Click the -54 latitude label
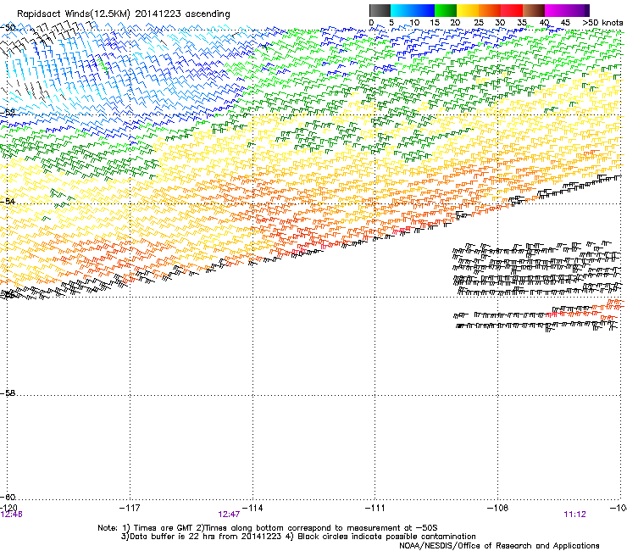Image resolution: width=627 pixels, height=551 pixels. pyautogui.click(x=8, y=201)
